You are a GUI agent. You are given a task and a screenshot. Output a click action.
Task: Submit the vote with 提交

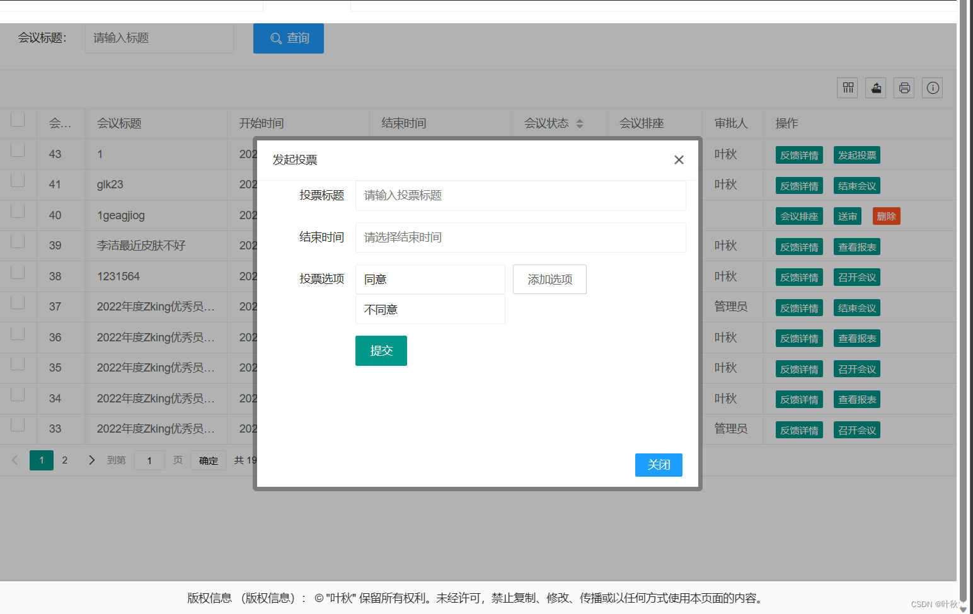[x=381, y=351]
